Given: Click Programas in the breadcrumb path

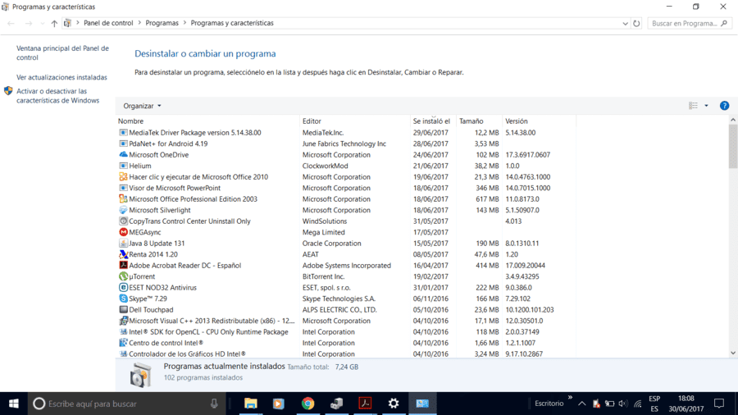Looking at the screenshot, I should click(162, 23).
